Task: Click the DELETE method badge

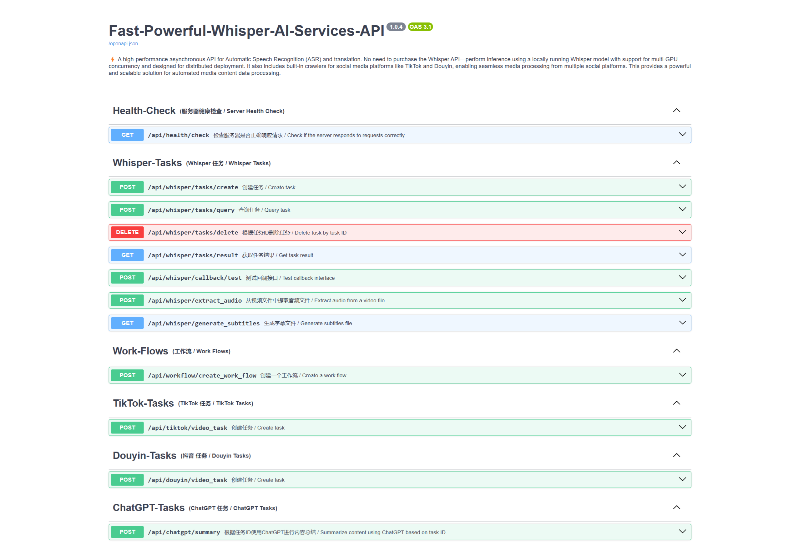Action: coord(127,232)
